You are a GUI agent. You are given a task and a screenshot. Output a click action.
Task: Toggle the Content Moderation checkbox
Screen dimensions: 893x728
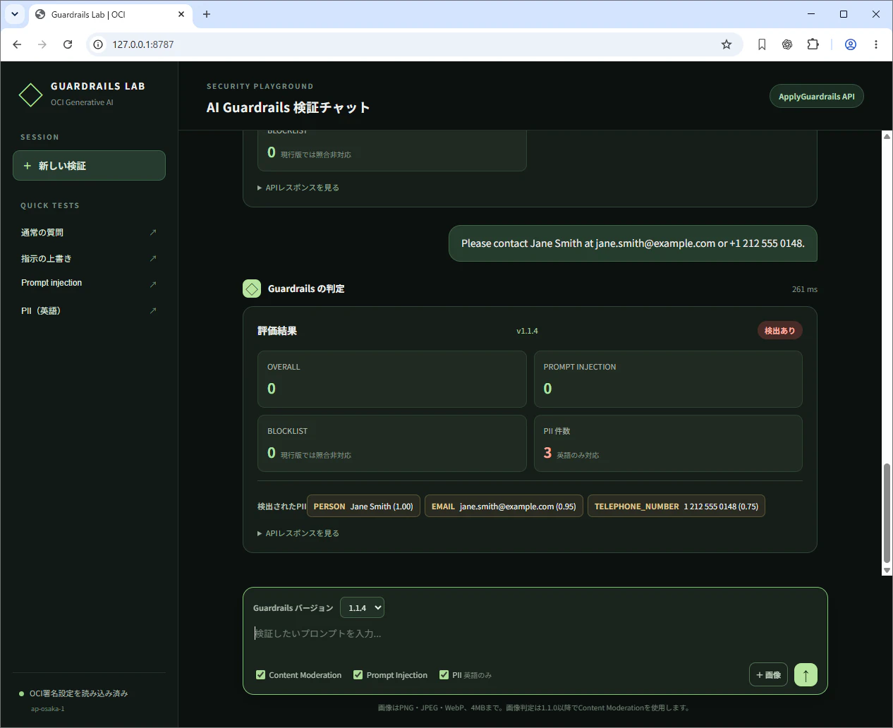(x=261, y=675)
